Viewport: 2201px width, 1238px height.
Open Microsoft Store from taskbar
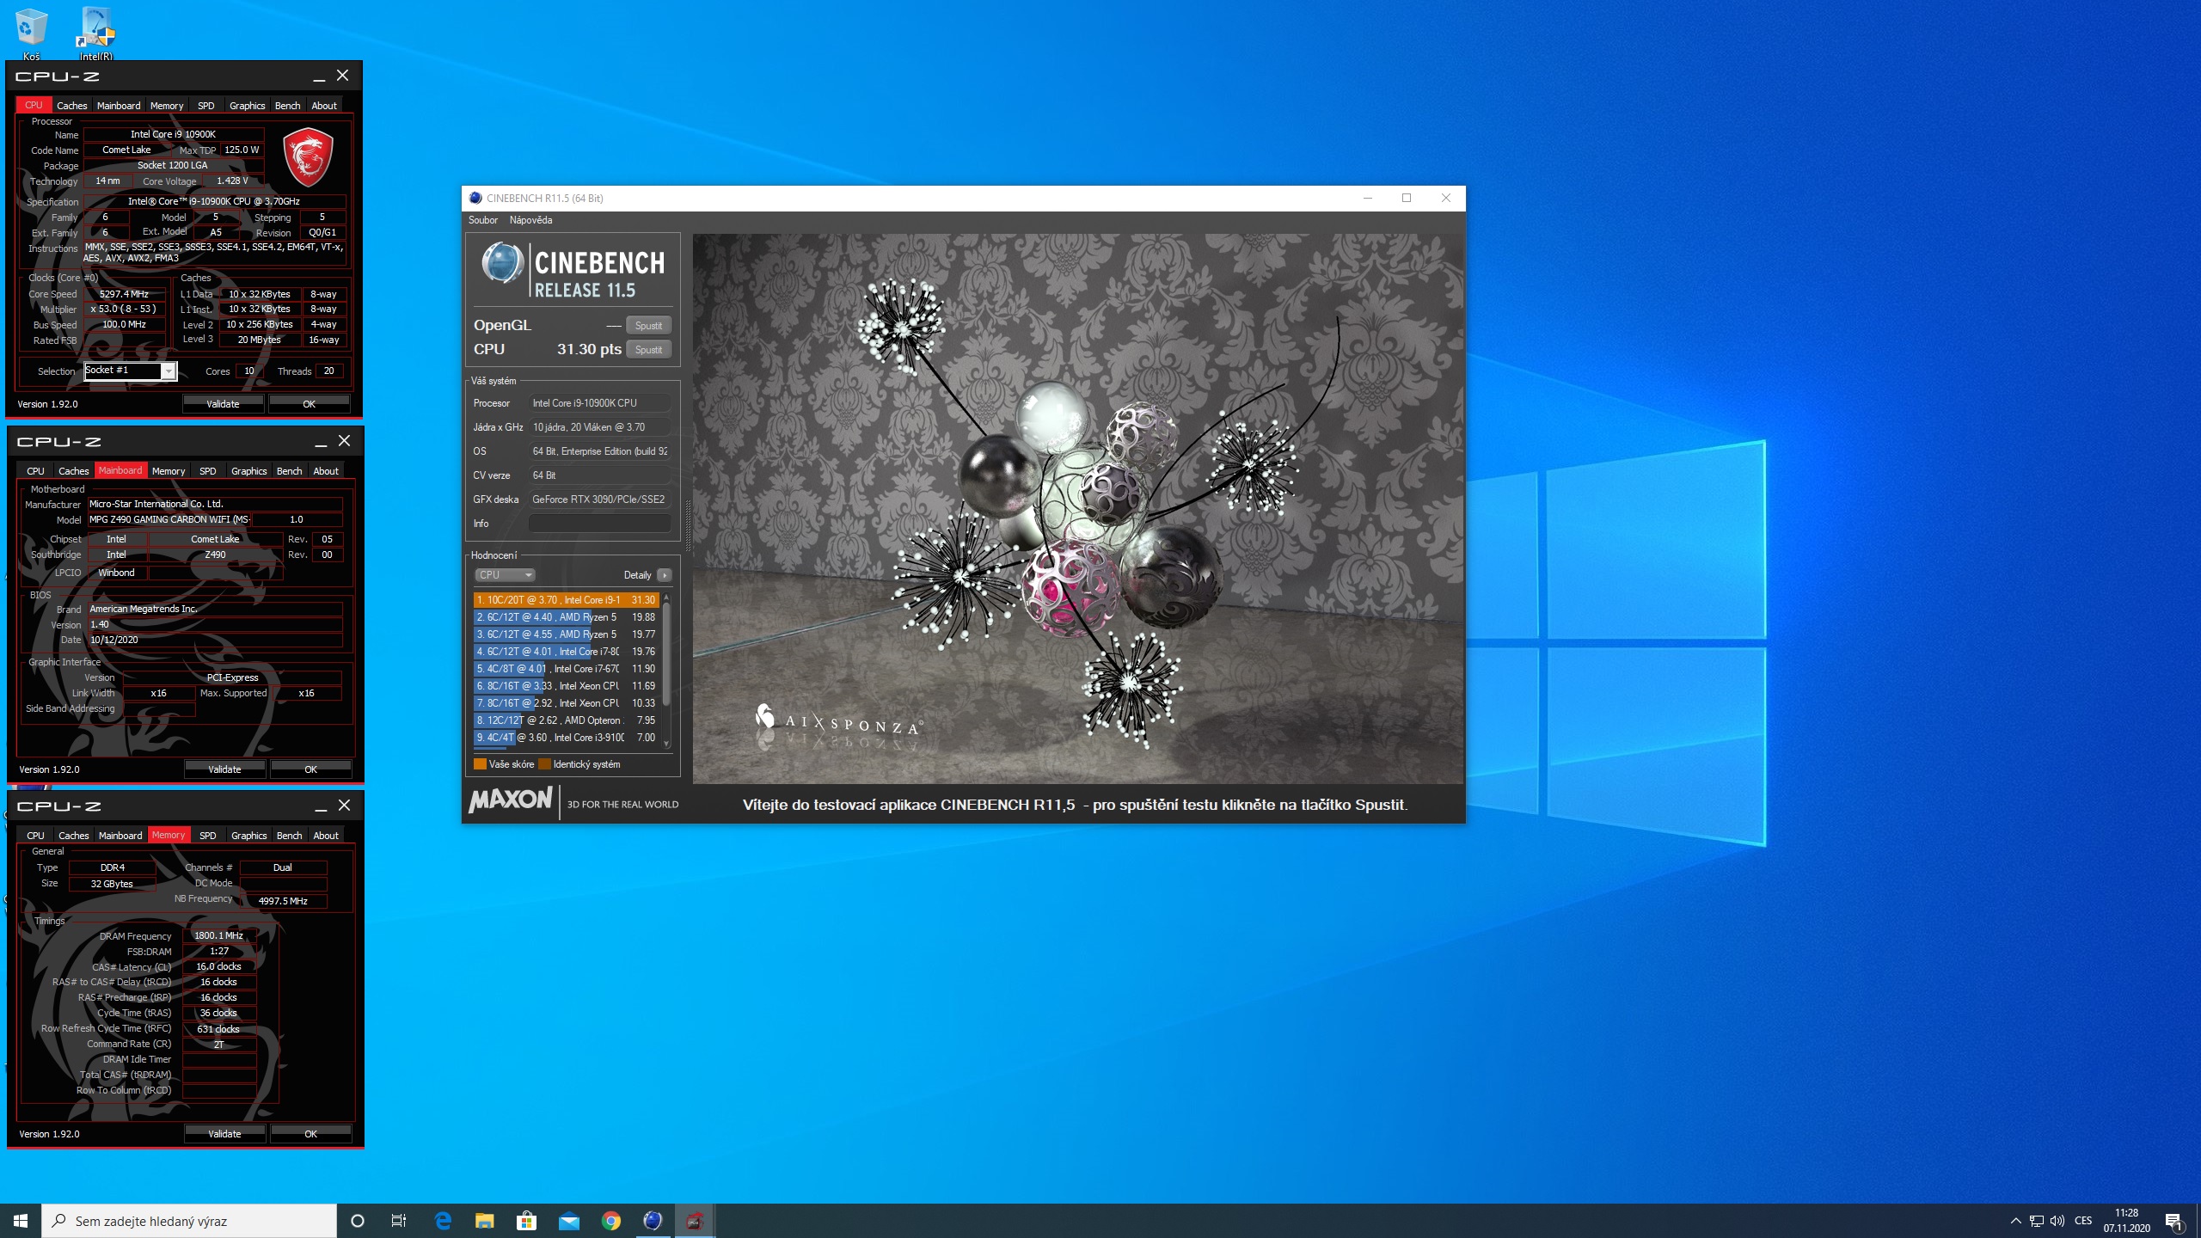(526, 1220)
